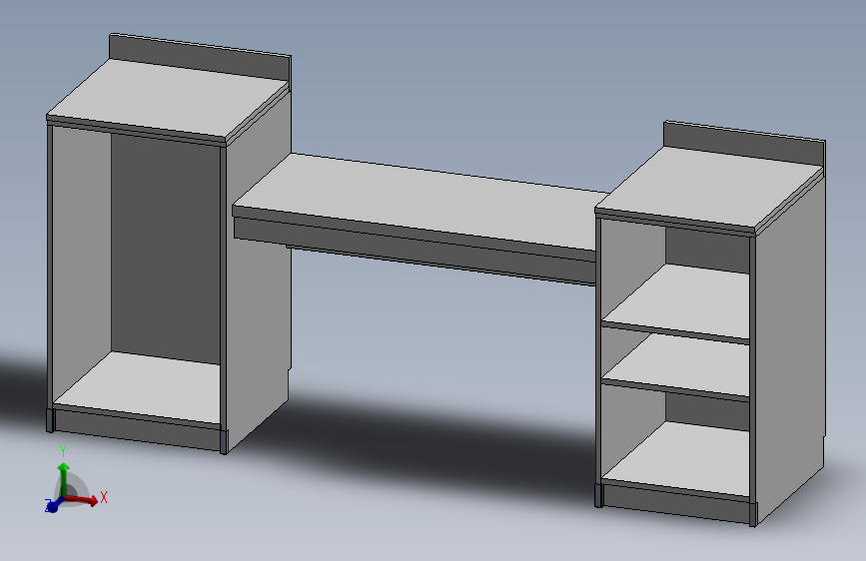This screenshot has width=866, height=561.
Task: Select the left cabinet's countertop face
Action: click(x=168, y=100)
